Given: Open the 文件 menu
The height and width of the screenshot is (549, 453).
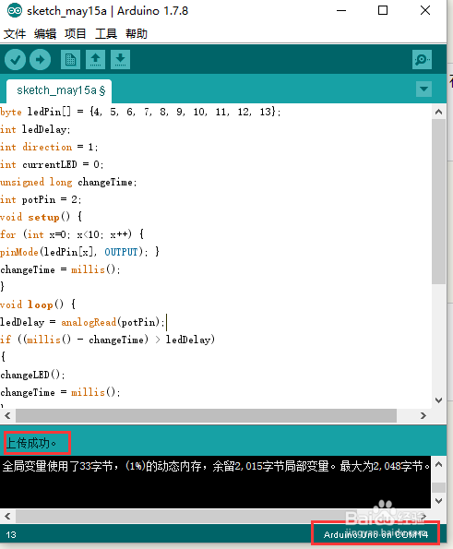Looking at the screenshot, I should click(x=15, y=34).
